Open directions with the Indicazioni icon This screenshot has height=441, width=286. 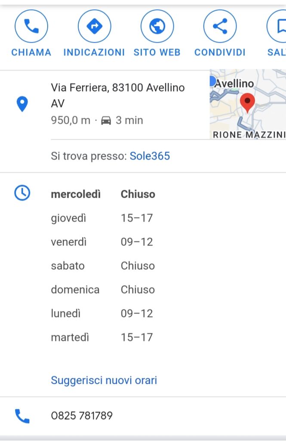[94, 26]
